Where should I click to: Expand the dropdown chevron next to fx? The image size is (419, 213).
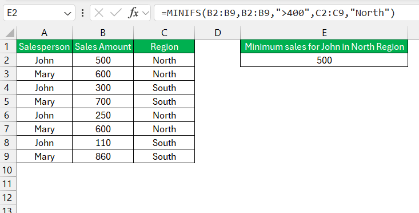pos(146,13)
